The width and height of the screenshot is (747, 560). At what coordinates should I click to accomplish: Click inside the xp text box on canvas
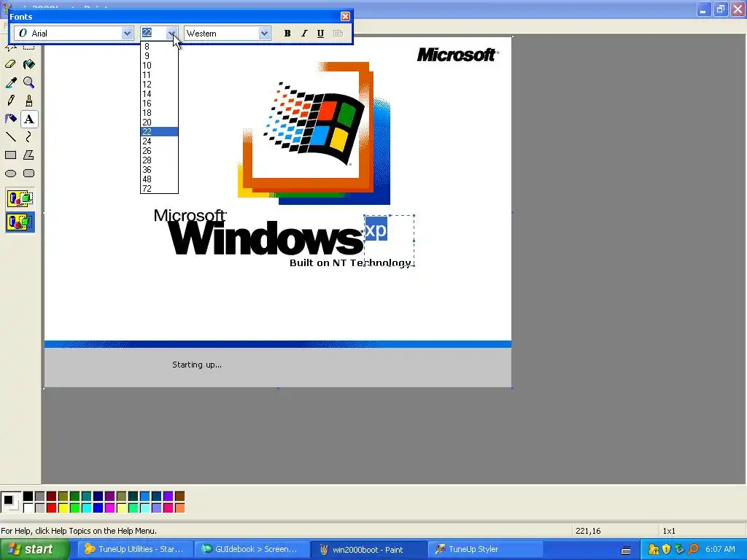pos(389,241)
